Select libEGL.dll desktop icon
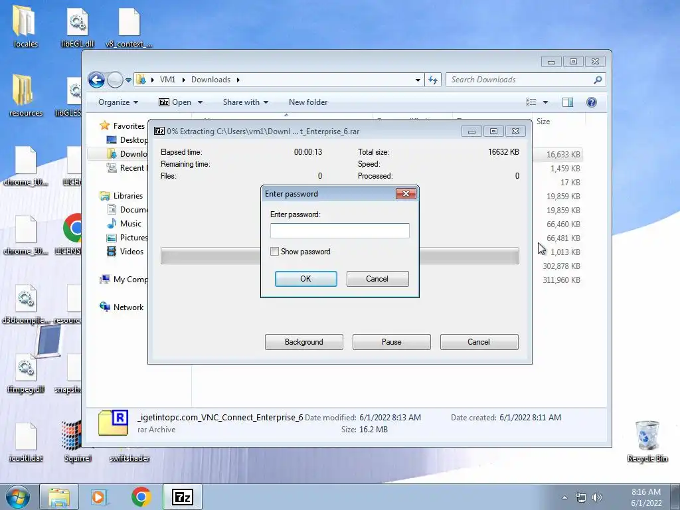 click(x=78, y=27)
